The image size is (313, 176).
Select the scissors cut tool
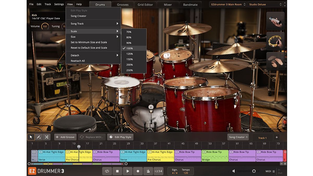pos(46,137)
